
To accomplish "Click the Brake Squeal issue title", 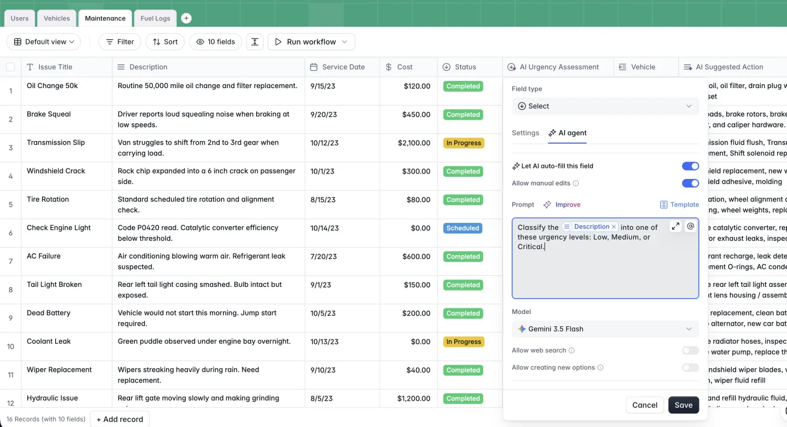I will pos(49,114).
